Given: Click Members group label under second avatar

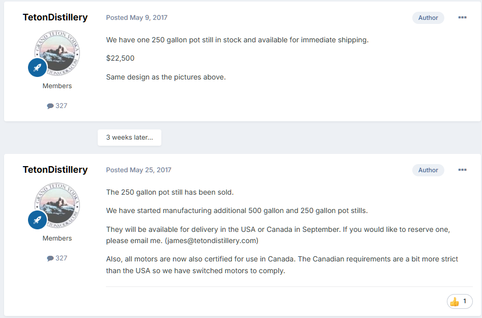Looking at the screenshot, I should tap(57, 238).
